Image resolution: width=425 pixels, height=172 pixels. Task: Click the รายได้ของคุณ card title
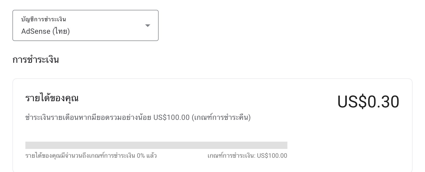pos(52,98)
